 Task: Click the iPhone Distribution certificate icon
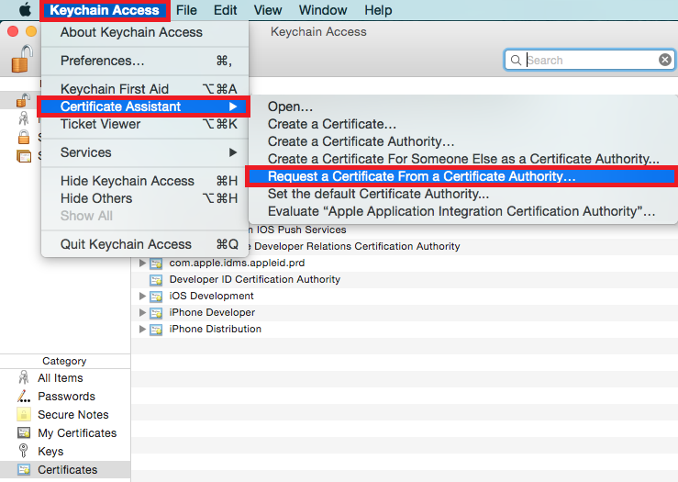[x=156, y=330]
